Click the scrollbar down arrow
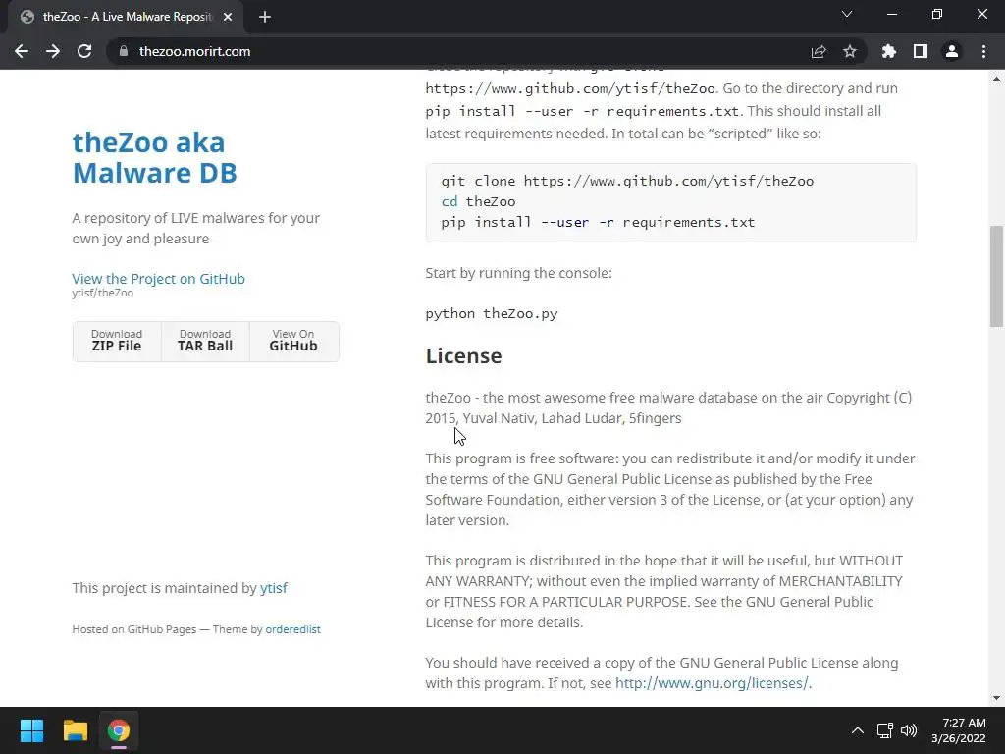Screen dimensions: 1005x754 point(996,698)
